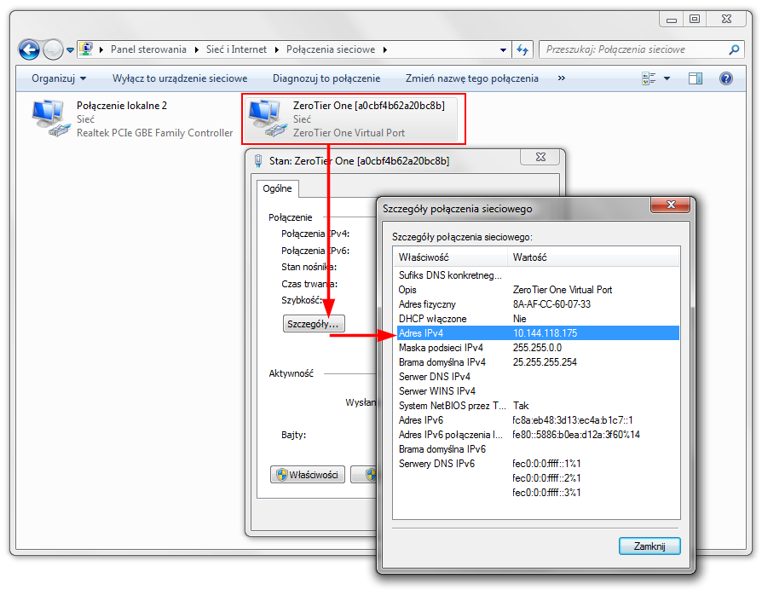
Task: Show more toolbar commands chevron
Action: [562, 78]
